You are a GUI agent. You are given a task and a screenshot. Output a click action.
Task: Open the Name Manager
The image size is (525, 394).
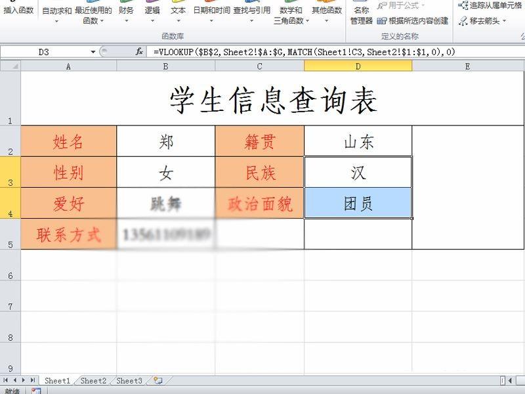[364, 12]
